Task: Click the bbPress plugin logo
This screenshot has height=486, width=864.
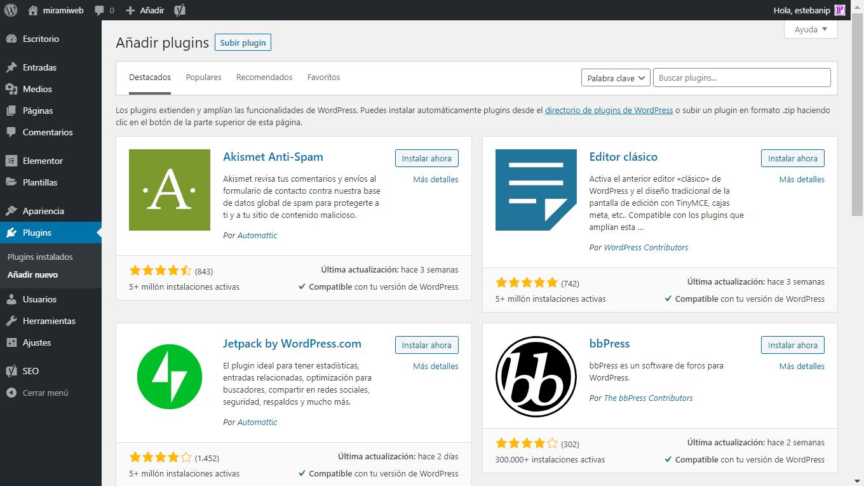Action: (x=536, y=377)
